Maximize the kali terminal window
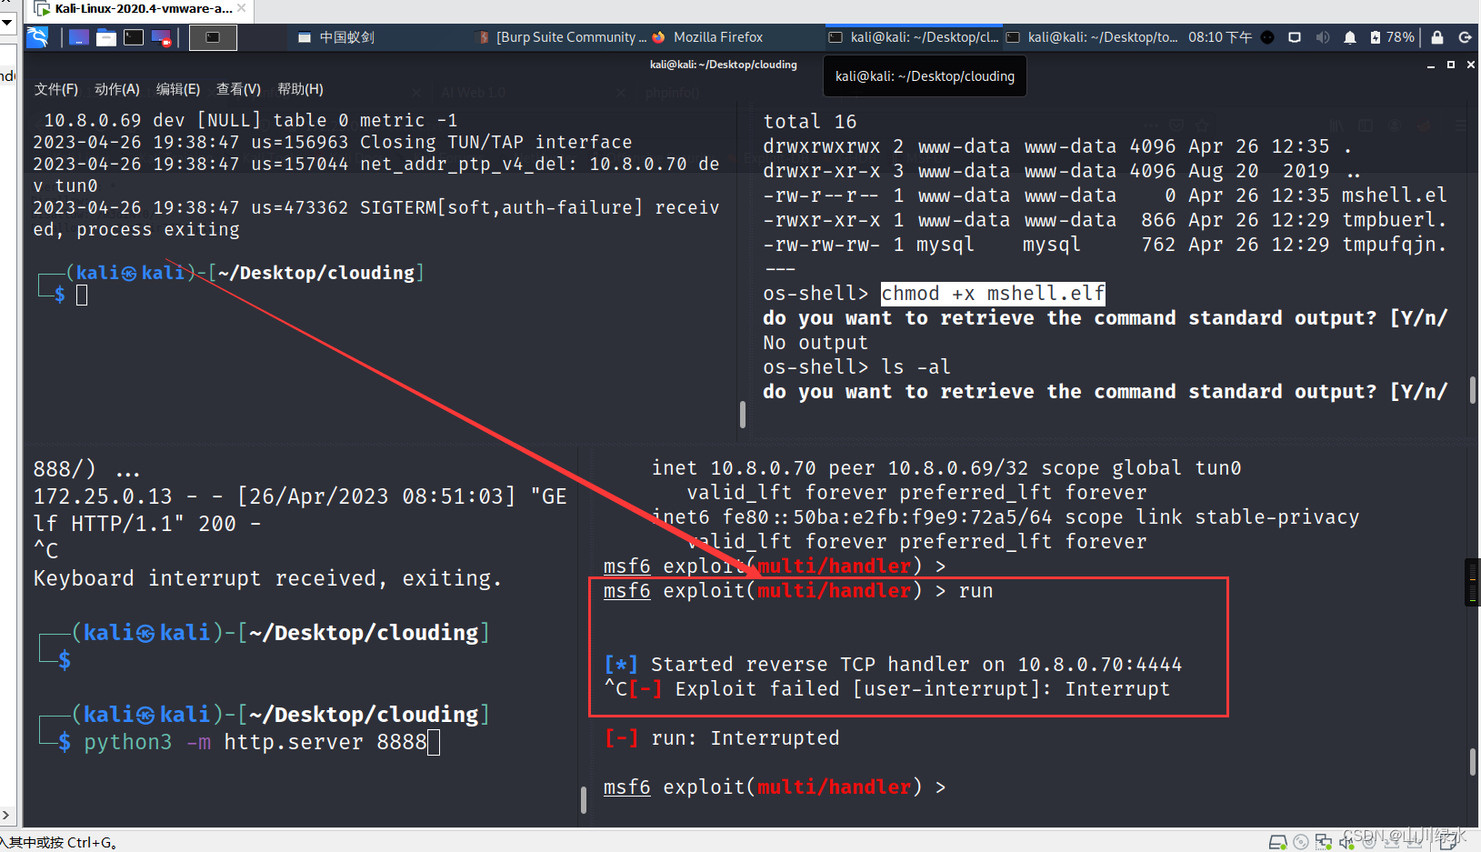This screenshot has width=1481, height=852. pos(1451,65)
